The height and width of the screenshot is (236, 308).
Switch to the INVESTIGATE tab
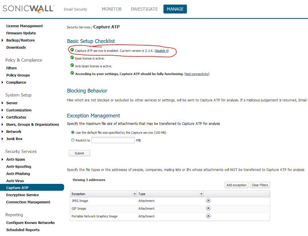(144, 9)
